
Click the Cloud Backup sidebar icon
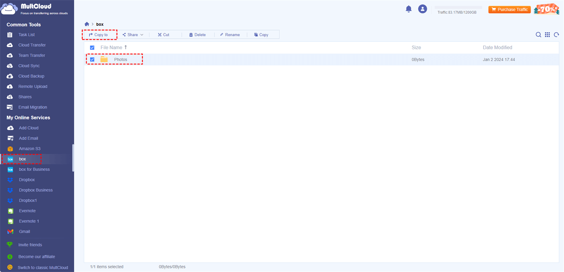pyautogui.click(x=10, y=76)
